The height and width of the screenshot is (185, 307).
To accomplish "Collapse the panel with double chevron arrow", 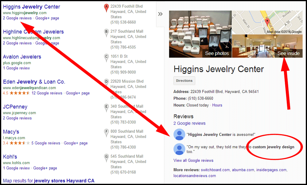I will tap(160, 14).
